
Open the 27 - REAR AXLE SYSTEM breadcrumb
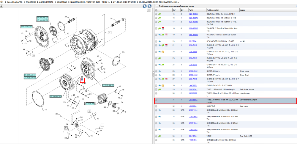point(124,2)
